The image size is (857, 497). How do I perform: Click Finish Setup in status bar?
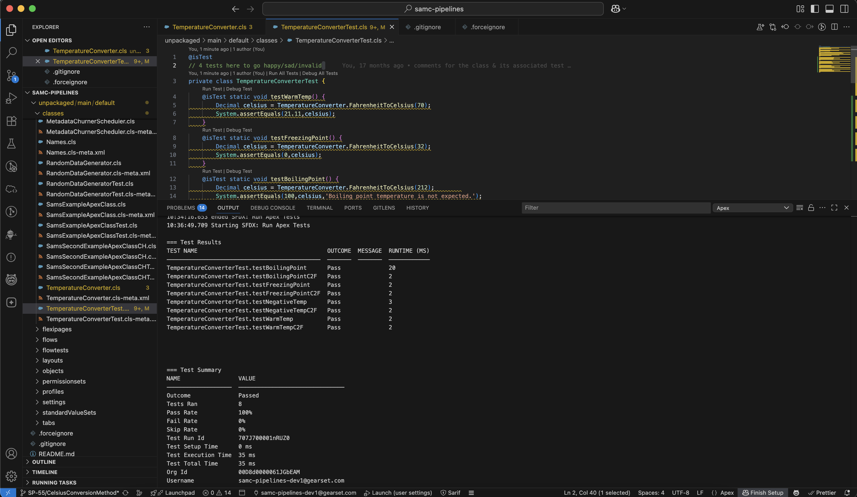point(763,492)
